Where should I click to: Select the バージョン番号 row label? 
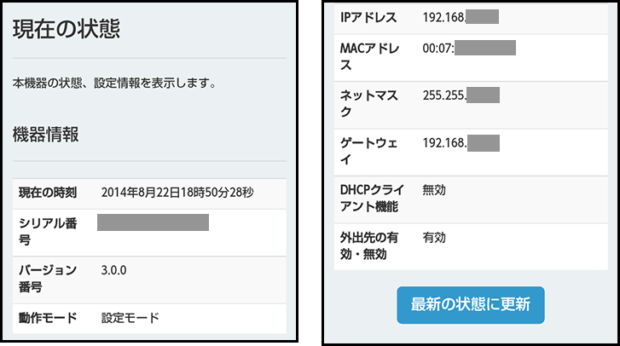coord(48,279)
